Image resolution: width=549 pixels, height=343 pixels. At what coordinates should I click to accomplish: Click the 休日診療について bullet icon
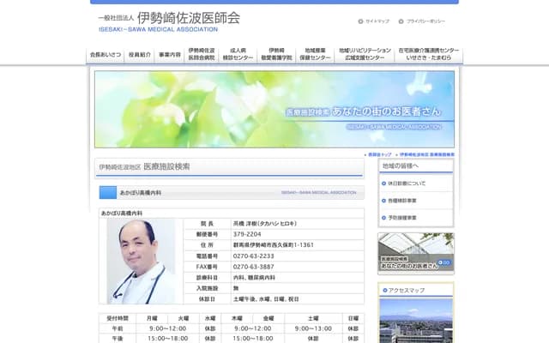pyautogui.click(x=383, y=184)
